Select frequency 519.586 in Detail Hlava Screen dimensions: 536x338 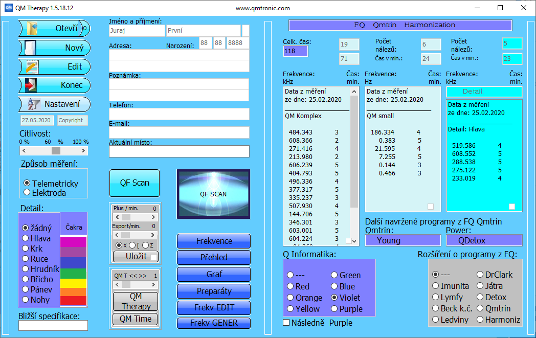click(x=477, y=146)
